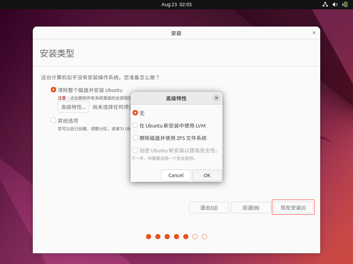
Task: Click the 安装类型 heading text
Action: pos(57,53)
